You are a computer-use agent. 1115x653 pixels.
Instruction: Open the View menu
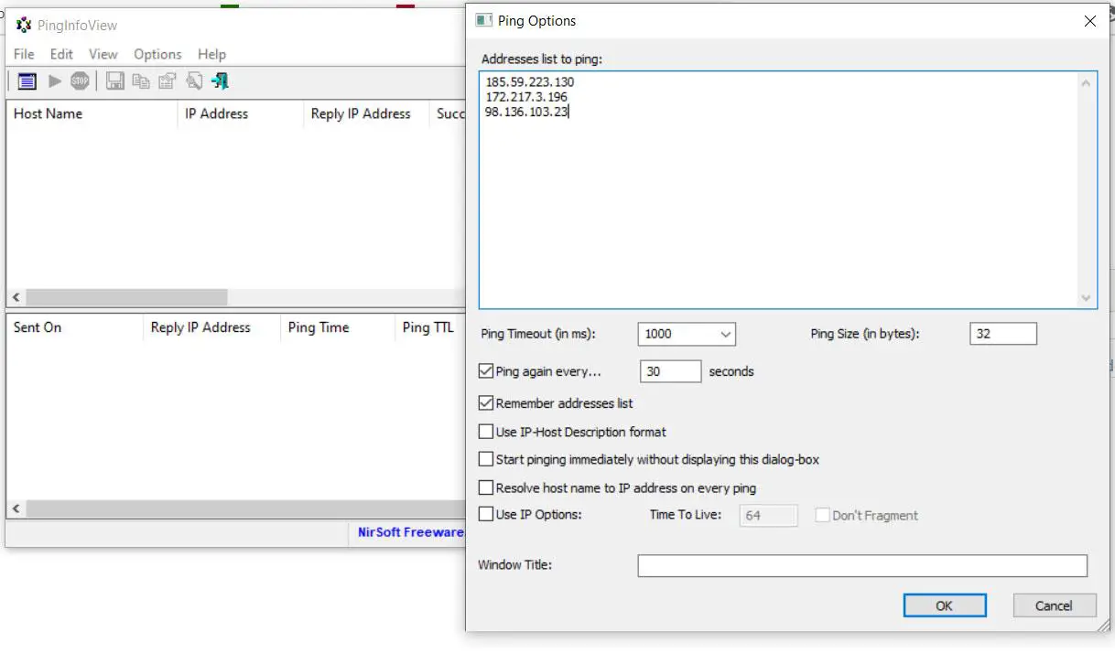[103, 54]
